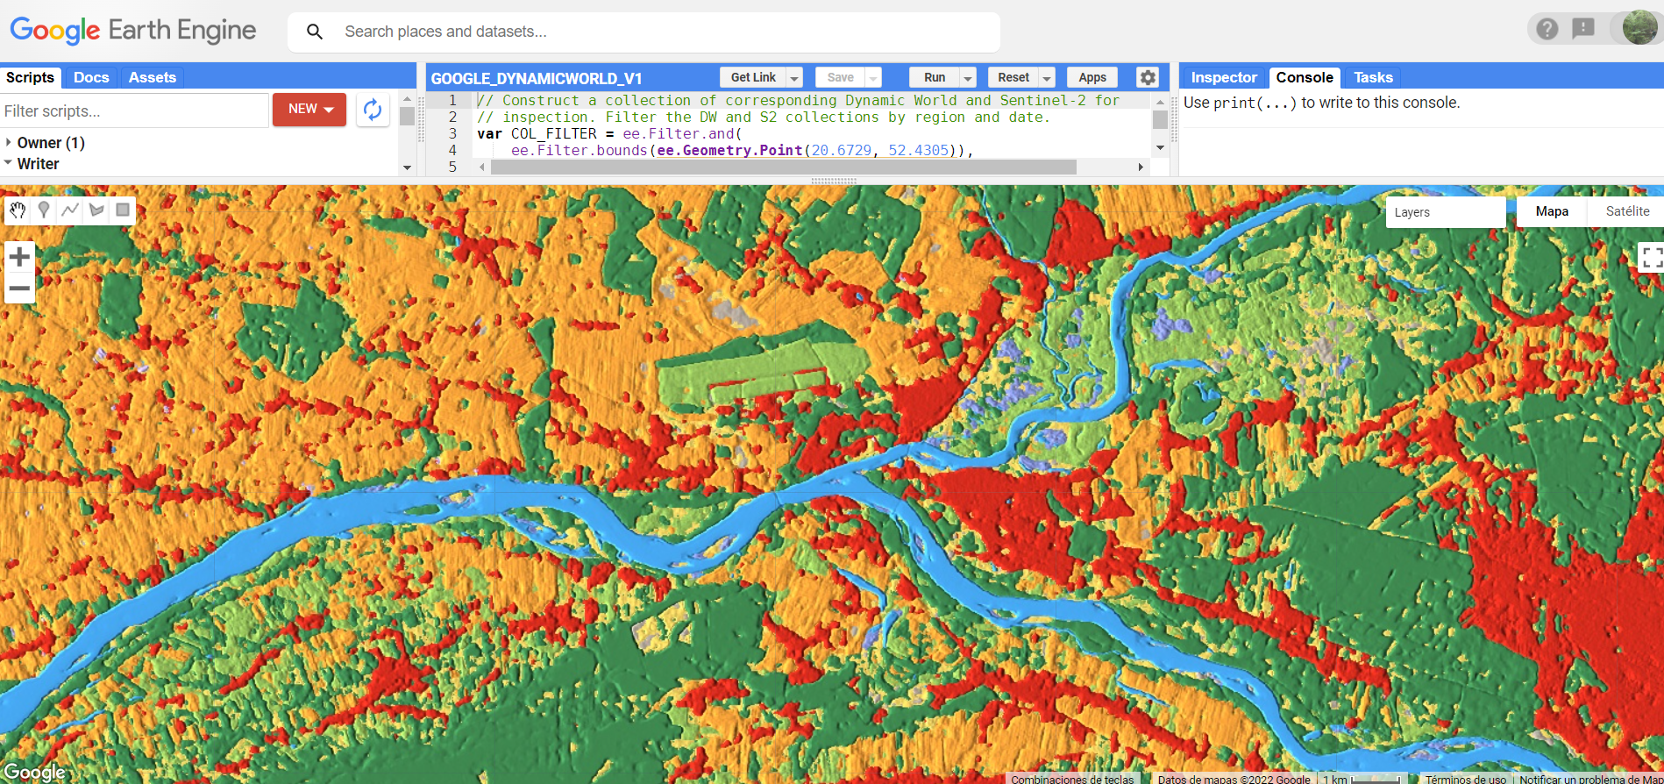1664x784 pixels.
Task: Select the add marker drawing tool
Action: [44, 210]
